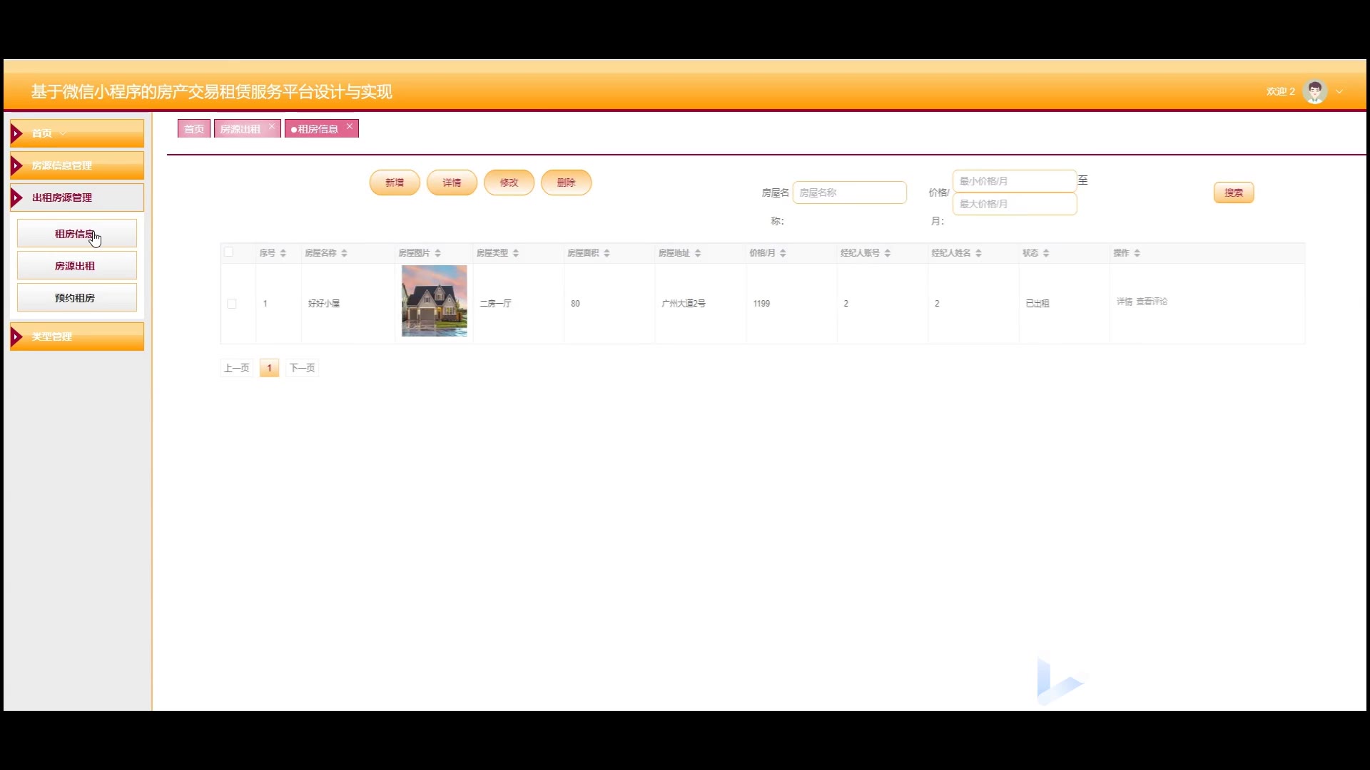This screenshot has height=770, width=1370.
Task: Collapse the 出租房源管理 sidebar menu
Action: (x=77, y=197)
